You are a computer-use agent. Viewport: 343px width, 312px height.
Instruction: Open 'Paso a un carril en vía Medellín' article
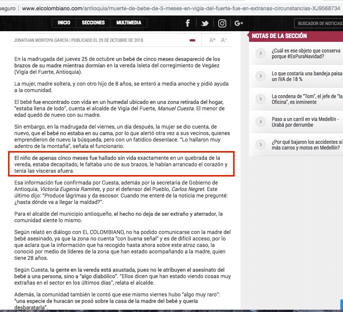305,122
